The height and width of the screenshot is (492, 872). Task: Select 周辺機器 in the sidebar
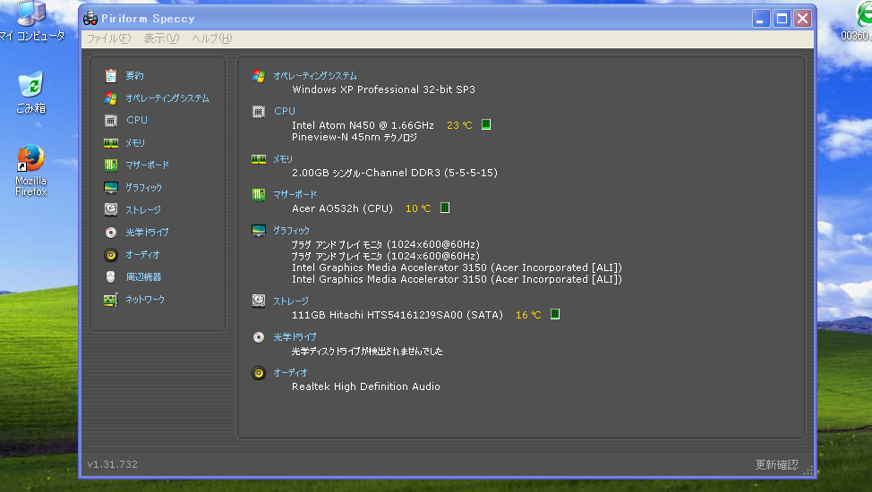click(x=143, y=276)
